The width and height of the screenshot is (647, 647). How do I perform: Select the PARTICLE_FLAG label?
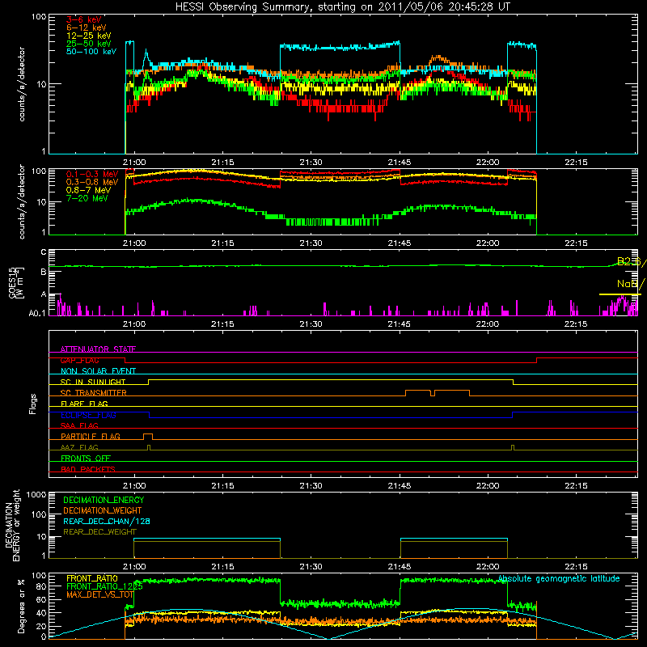pos(91,436)
